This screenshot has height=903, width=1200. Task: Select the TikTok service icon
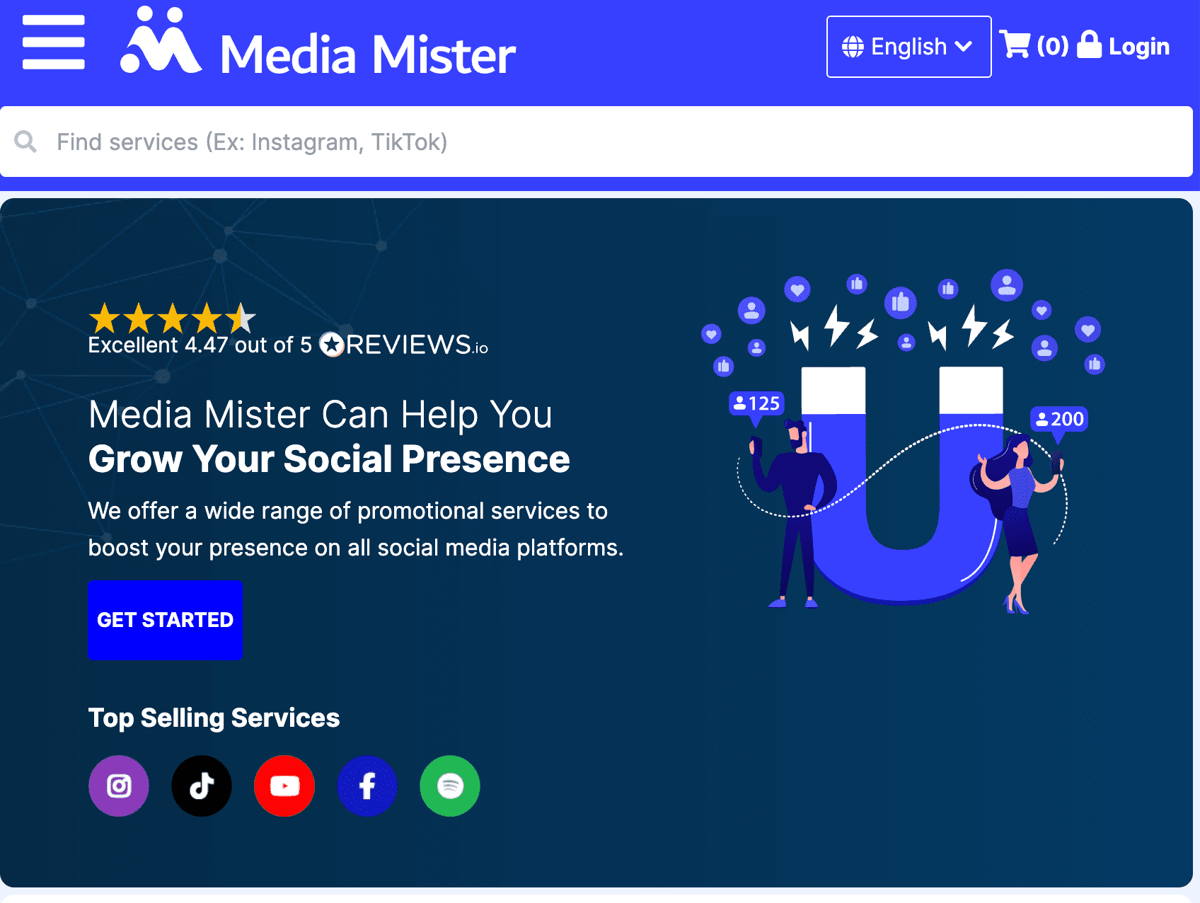(x=201, y=786)
